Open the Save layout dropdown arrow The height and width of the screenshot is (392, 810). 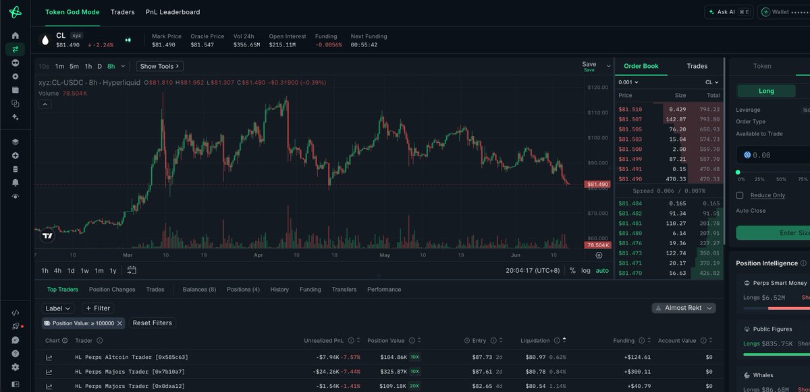point(608,66)
